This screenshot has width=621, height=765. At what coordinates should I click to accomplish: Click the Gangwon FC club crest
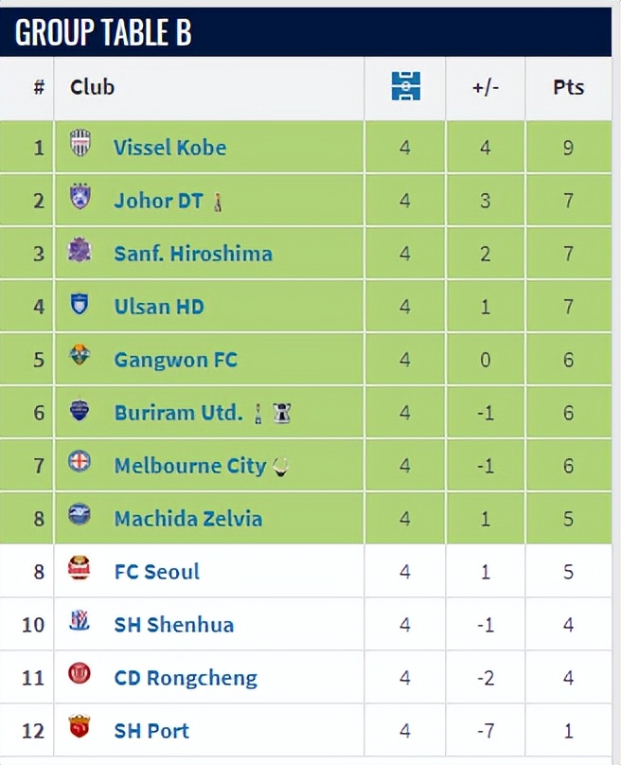click(x=80, y=357)
